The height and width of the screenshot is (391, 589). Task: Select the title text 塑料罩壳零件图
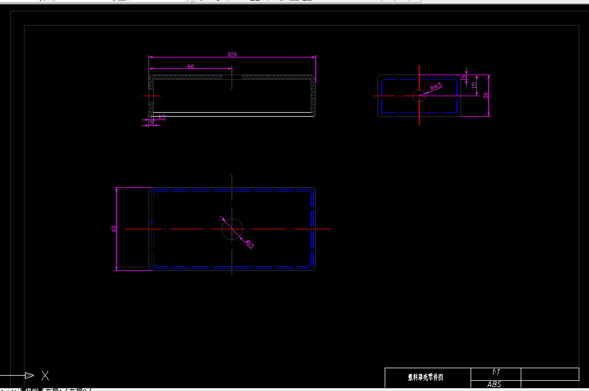coord(426,377)
